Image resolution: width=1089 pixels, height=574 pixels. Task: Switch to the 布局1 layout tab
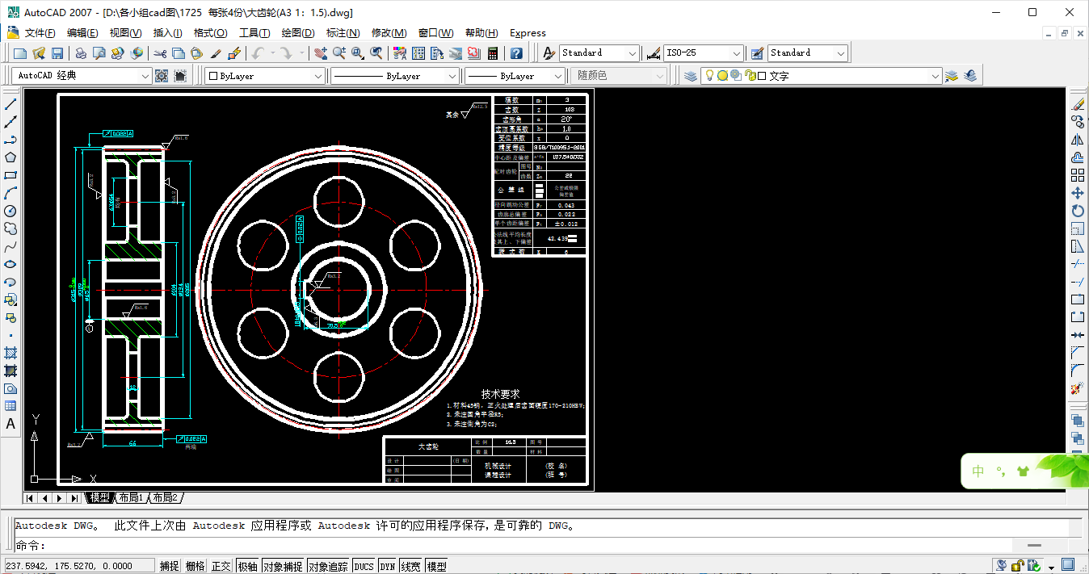coord(131,498)
